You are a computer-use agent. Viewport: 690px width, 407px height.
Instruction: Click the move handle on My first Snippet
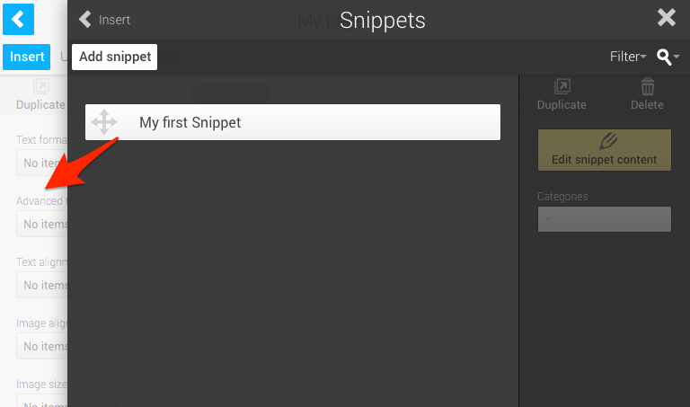[x=104, y=122]
